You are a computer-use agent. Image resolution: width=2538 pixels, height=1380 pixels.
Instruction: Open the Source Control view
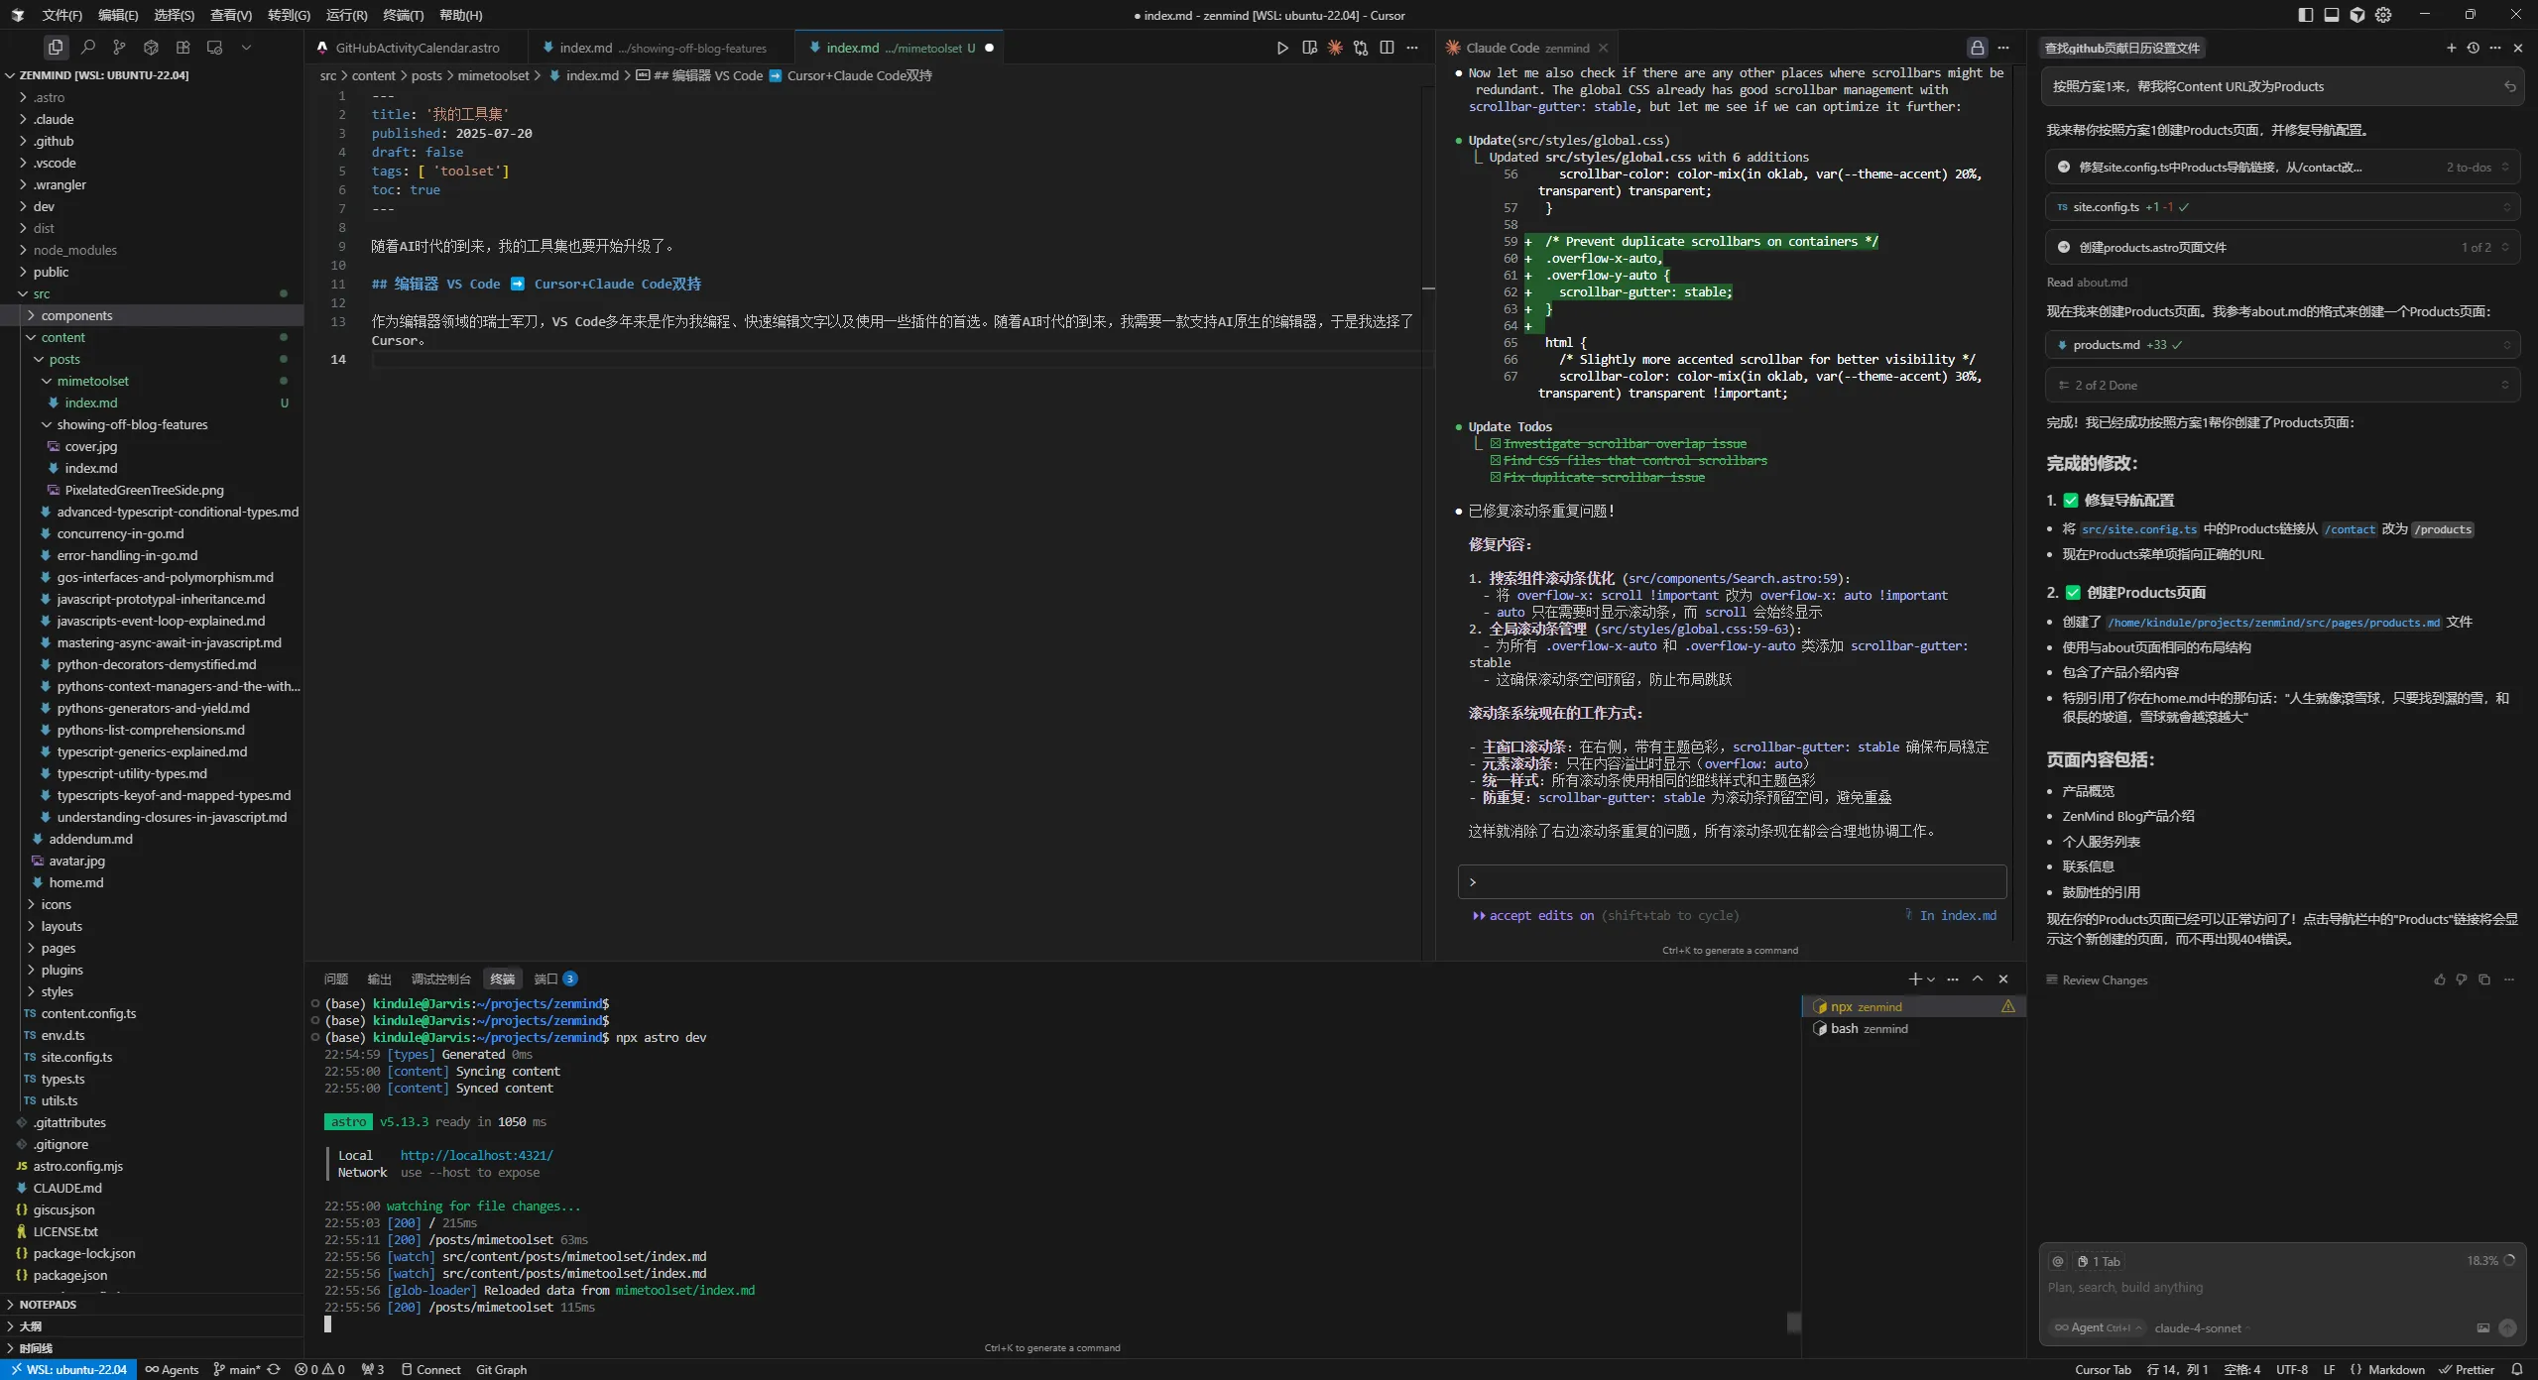(x=119, y=48)
